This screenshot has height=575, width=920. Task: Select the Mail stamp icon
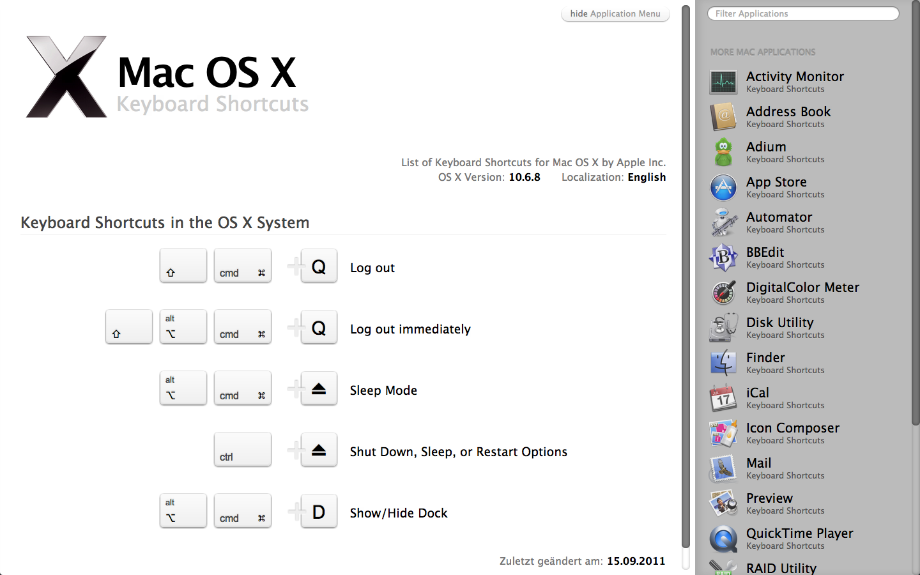(x=723, y=468)
